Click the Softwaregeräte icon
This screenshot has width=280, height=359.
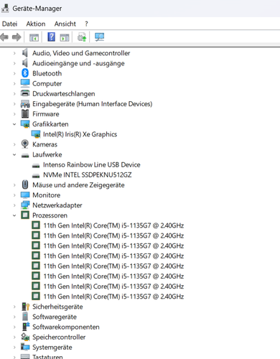(x=25, y=317)
